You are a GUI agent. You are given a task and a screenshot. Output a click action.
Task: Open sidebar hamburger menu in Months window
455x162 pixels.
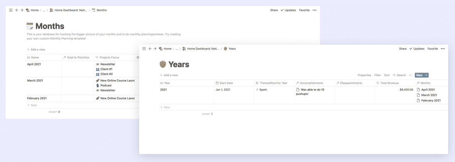[11, 10]
